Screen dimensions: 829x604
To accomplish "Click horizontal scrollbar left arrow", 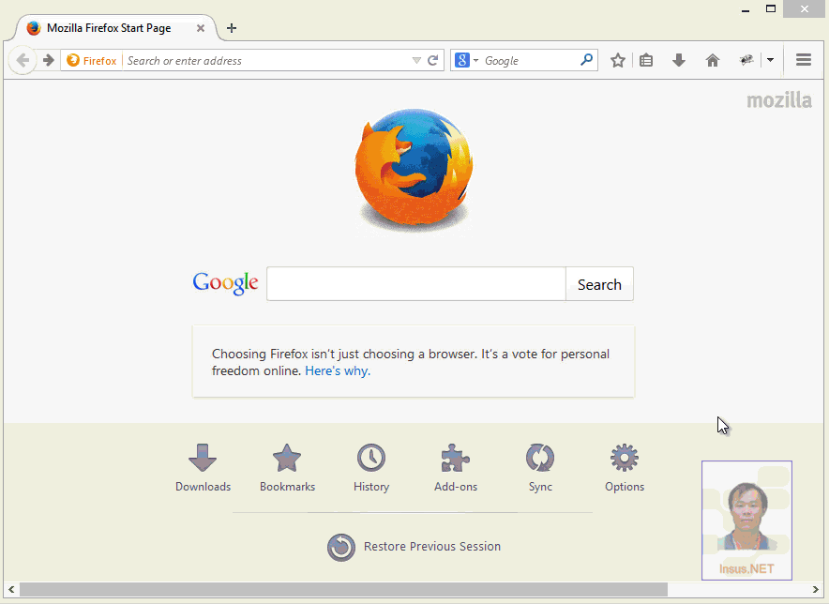I will [11, 589].
